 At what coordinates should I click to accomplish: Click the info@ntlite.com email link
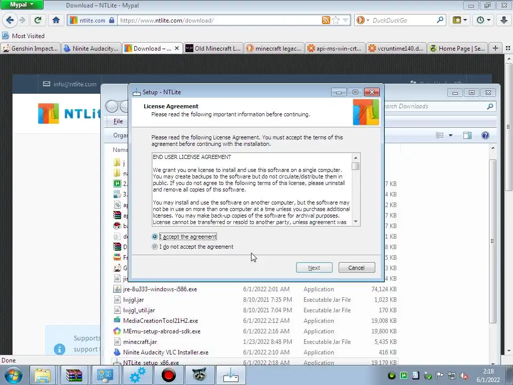tap(75, 84)
